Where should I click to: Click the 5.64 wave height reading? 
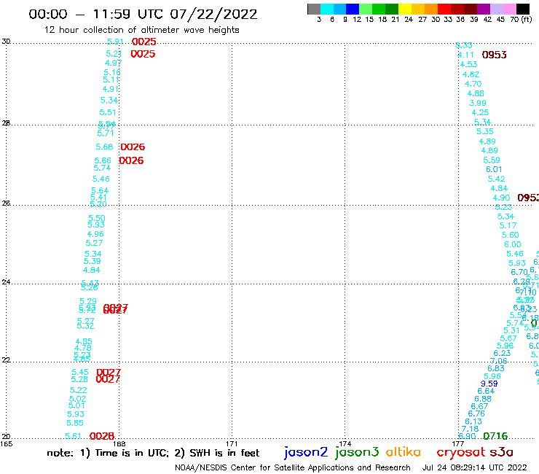(100, 191)
